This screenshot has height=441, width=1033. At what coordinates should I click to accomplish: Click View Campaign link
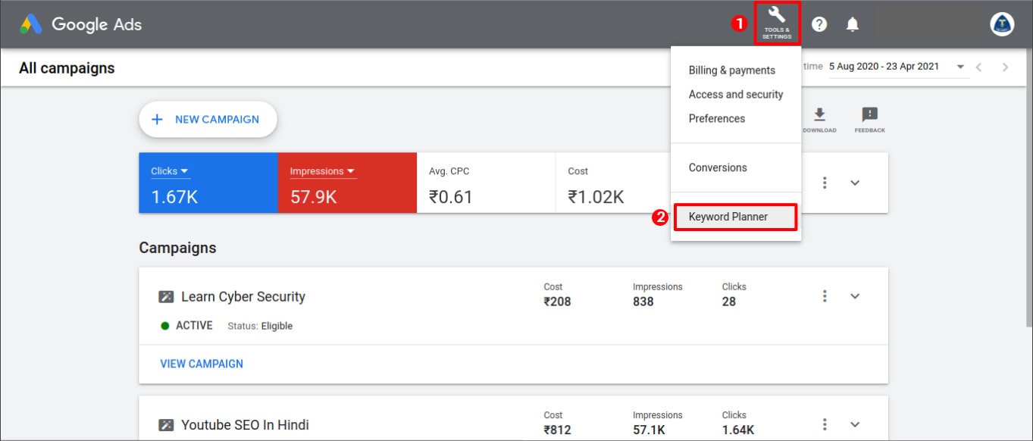(x=202, y=364)
